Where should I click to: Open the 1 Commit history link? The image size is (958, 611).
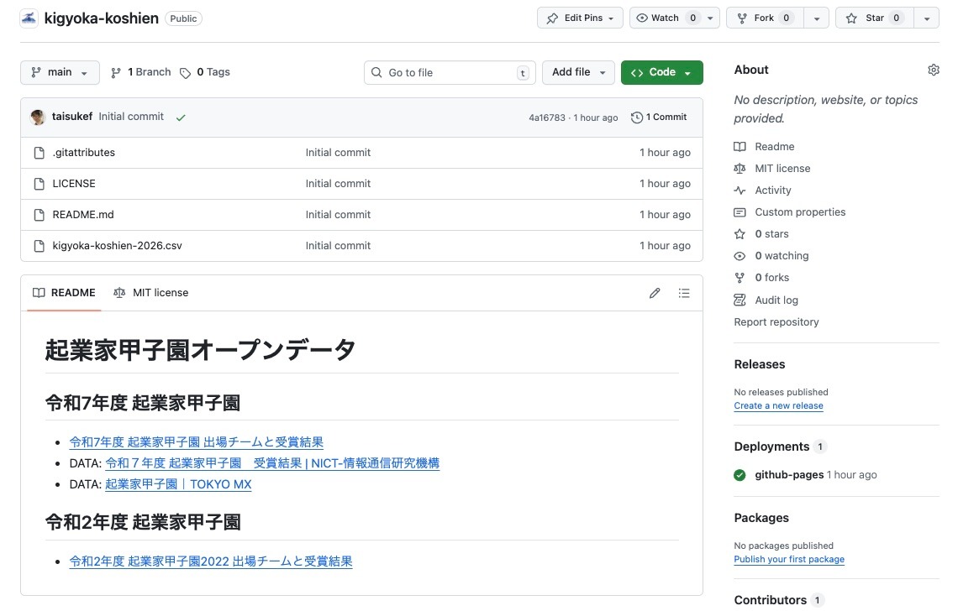[659, 117]
